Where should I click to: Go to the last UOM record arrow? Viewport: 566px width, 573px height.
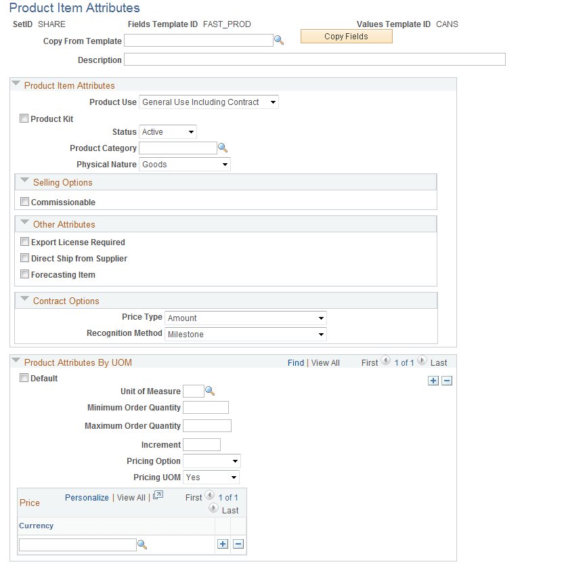[x=439, y=362]
